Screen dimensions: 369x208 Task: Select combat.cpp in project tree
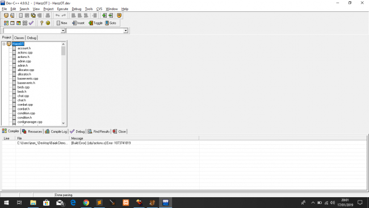[25, 105]
